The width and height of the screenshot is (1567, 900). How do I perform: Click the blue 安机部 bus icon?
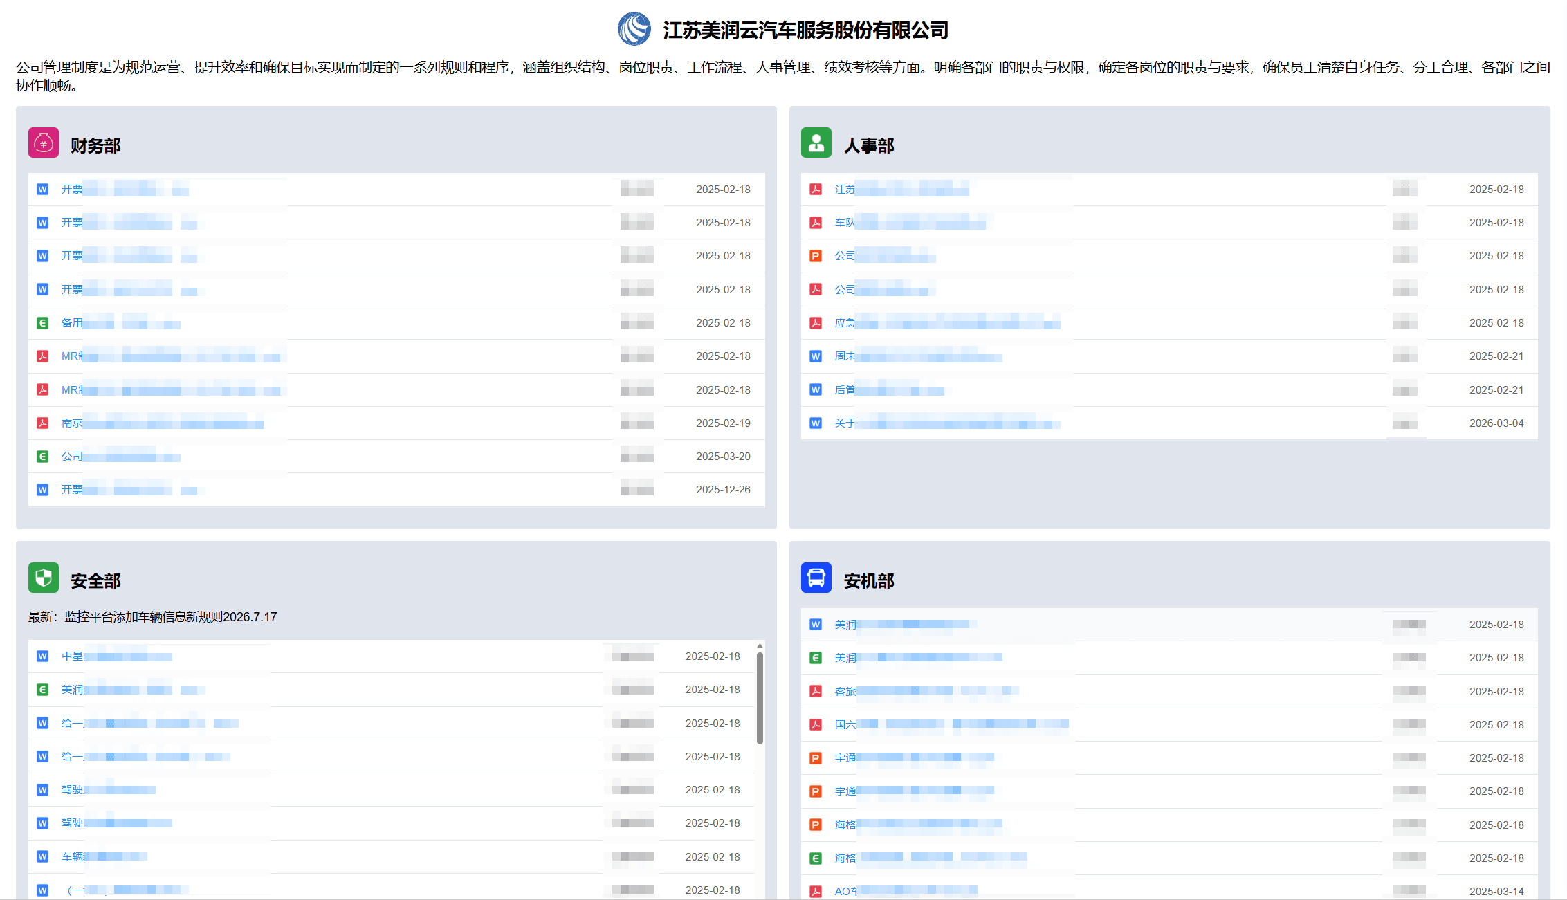[x=816, y=578]
